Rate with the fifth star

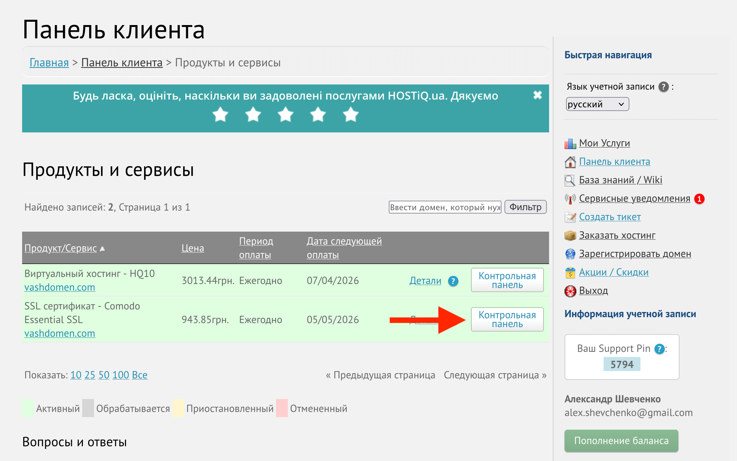pyautogui.click(x=350, y=114)
